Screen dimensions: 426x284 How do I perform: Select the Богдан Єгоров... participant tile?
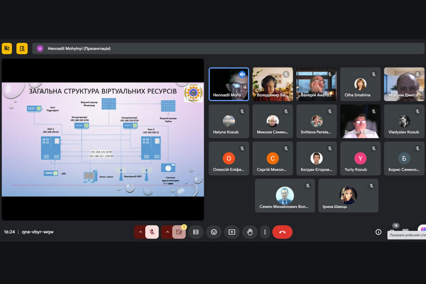pyautogui.click(x=317, y=159)
